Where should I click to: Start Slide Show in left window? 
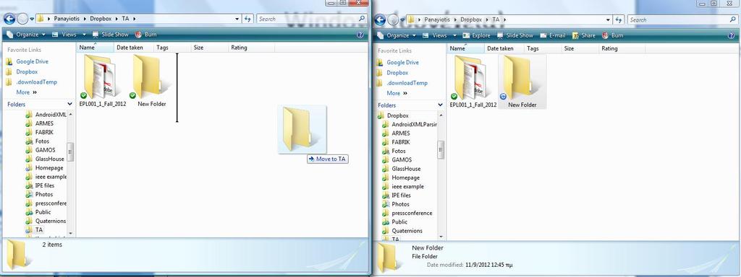tap(110, 35)
